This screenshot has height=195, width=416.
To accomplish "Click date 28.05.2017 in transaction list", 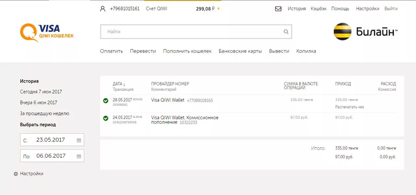I will click(x=122, y=100).
